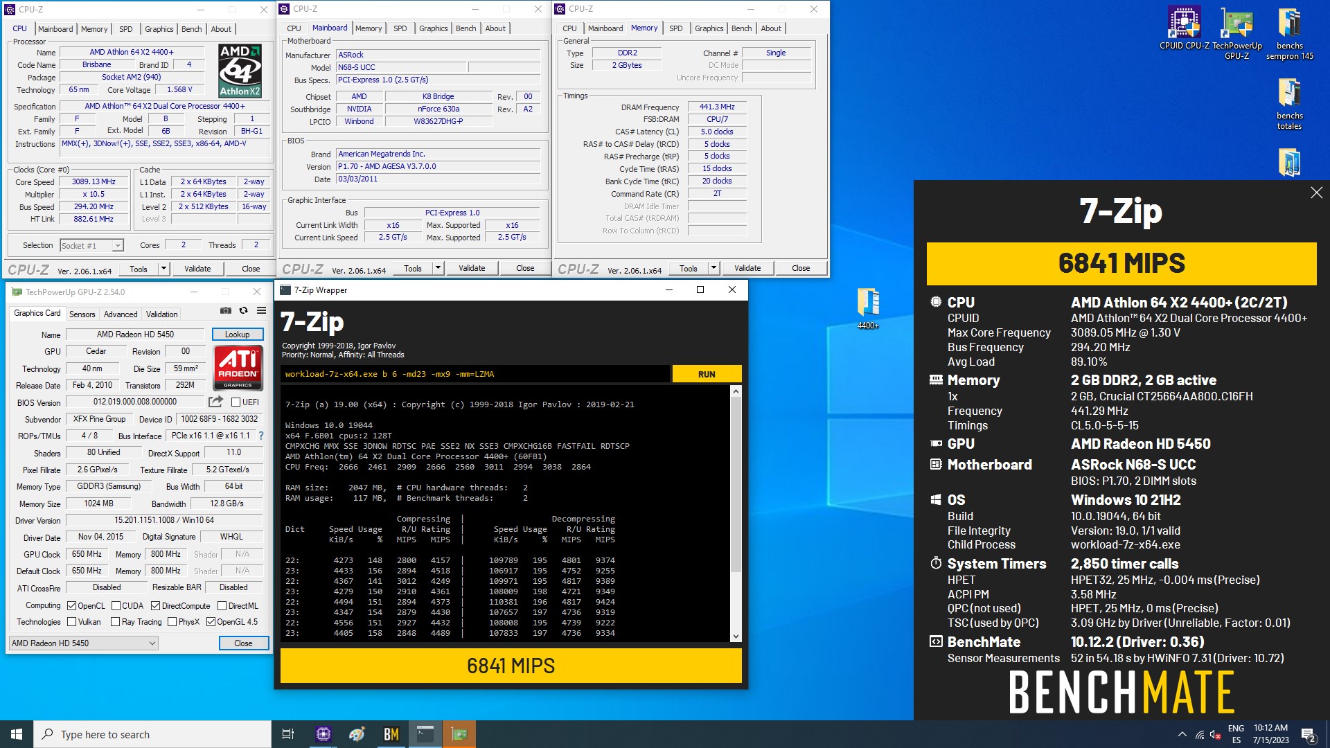Click the 7-Zip output scrollbar up arrow
The width and height of the screenshot is (1330, 748).
pyautogui.click(x=736, y=392)
